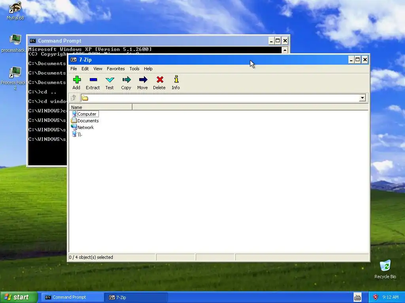Switch to Command Prompt taskbar button
The width and height of the screenshot is (405, 303).
coord(72,297)
